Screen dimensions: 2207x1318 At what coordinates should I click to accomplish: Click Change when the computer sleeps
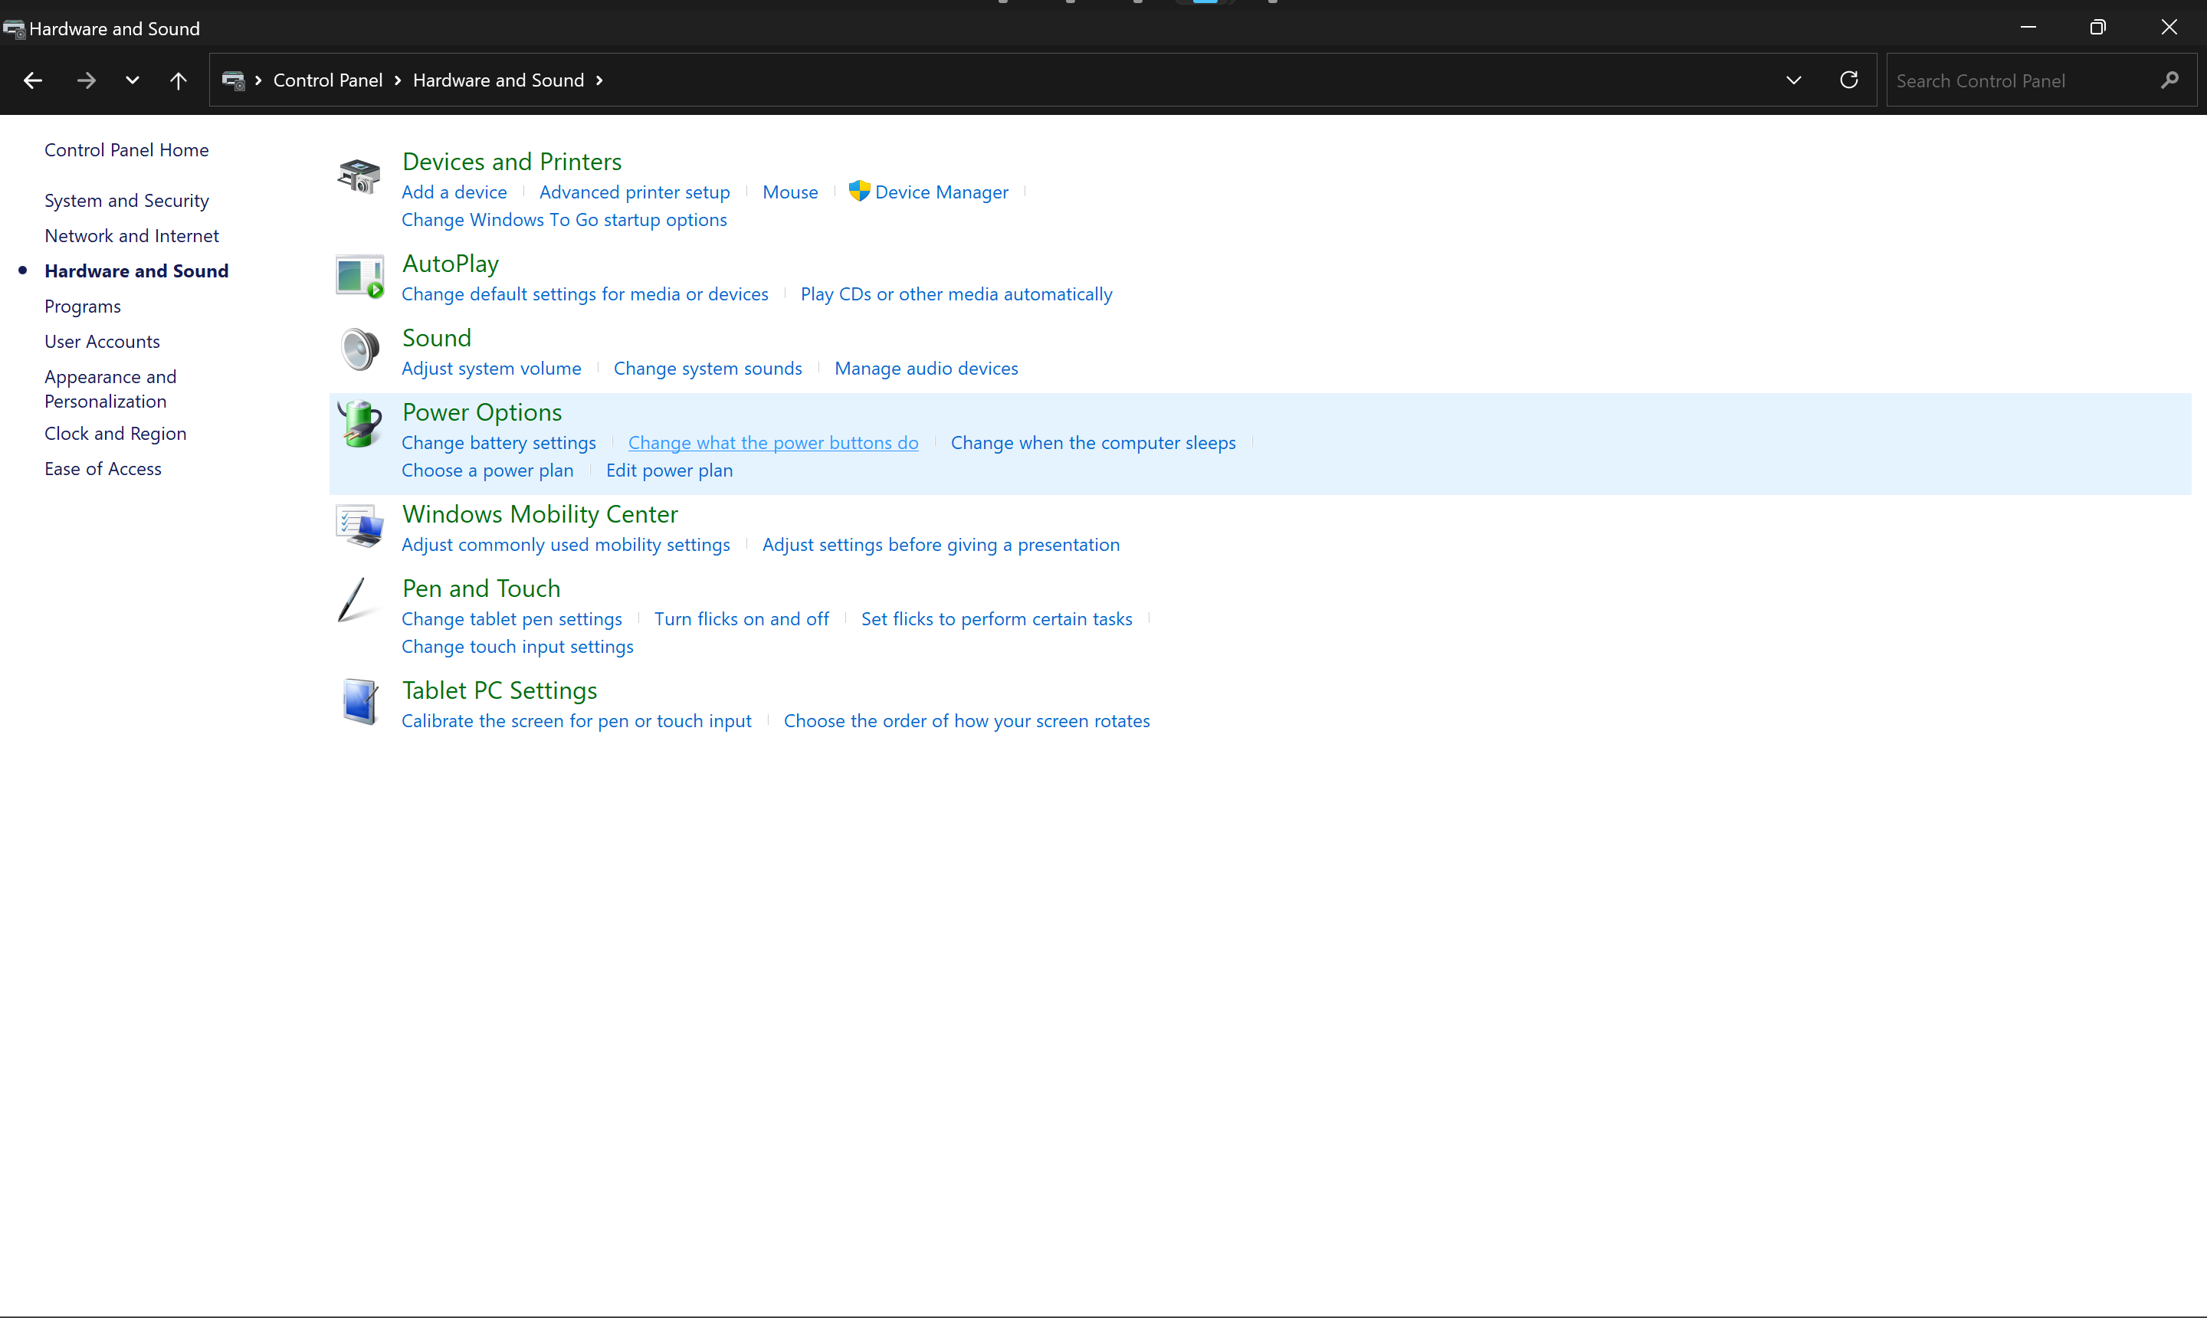pos(1093,443)
